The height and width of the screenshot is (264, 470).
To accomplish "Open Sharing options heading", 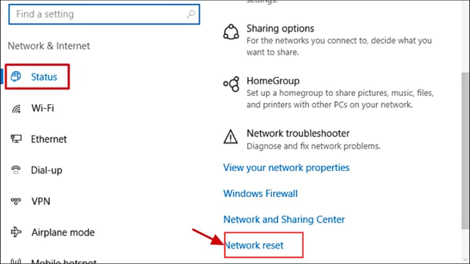I will pyautogui.click(x=280, y=29).
